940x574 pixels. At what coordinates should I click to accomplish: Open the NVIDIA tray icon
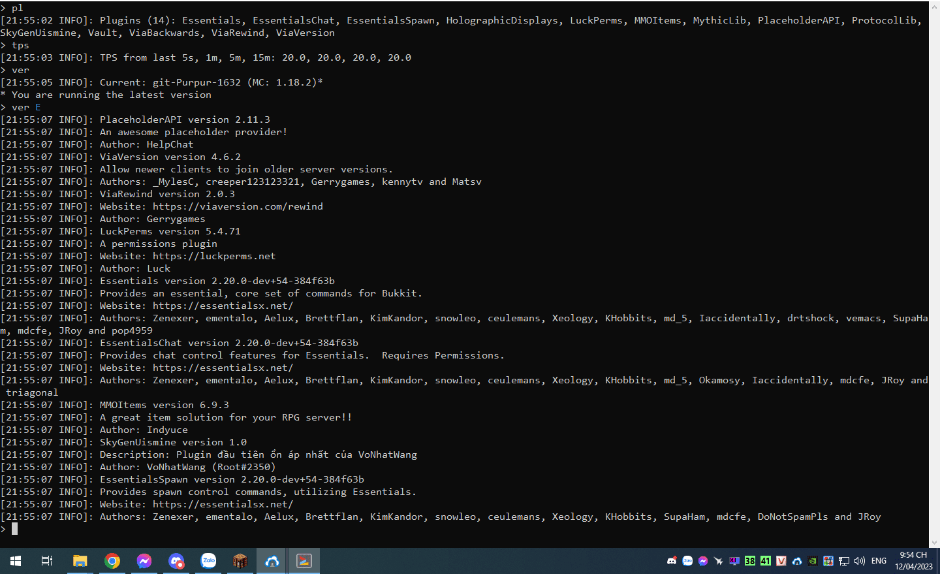click(813, 561)
